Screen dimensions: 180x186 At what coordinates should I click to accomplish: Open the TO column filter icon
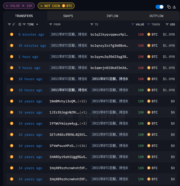(92, 24)
